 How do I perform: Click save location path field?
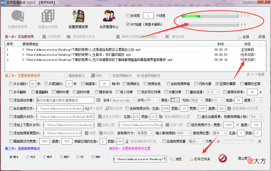pos(140,159)
